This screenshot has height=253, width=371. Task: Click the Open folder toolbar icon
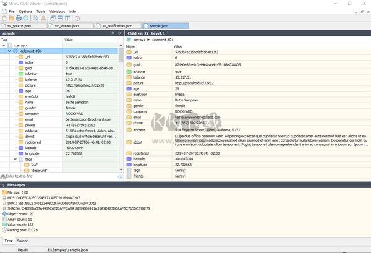point(12,19)
